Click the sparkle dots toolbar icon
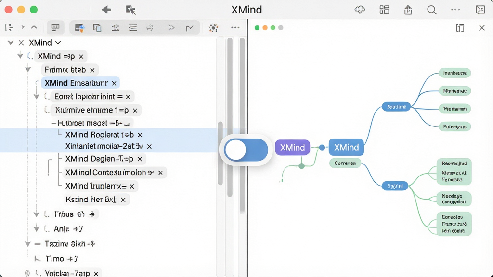 click(x=213, y=28)
